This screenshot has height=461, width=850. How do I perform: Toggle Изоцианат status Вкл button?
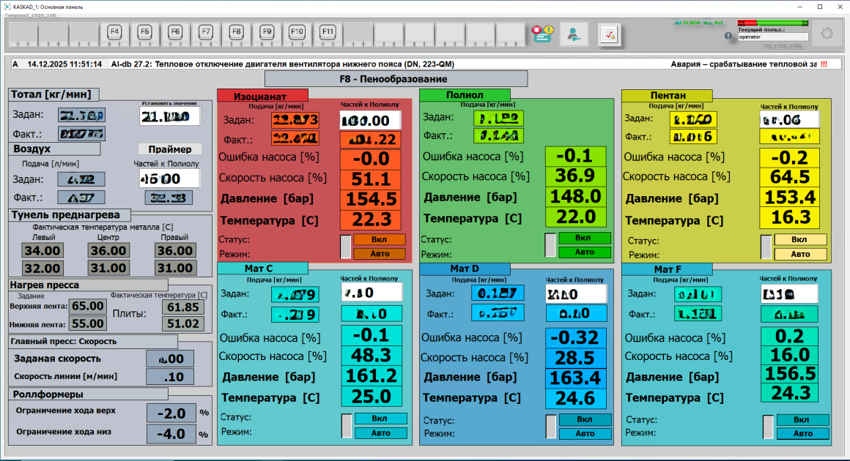pyautogui.click(x=379, y=239)
